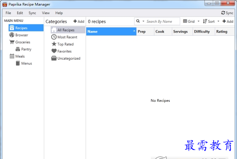237x159 pixels.
Task: Click the search magnifier icon
Action: coord(138,21)
